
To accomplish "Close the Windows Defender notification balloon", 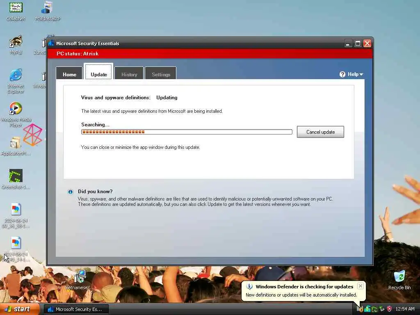I will click(360, 286).
